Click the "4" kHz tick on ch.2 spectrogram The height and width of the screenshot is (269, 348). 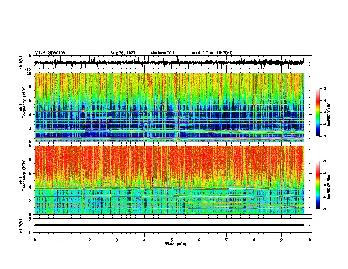click(30, 187)
